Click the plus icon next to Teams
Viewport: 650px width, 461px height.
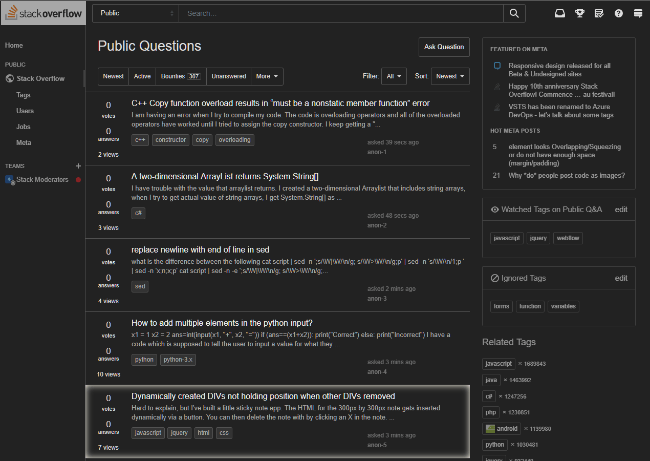coord(78,166)
